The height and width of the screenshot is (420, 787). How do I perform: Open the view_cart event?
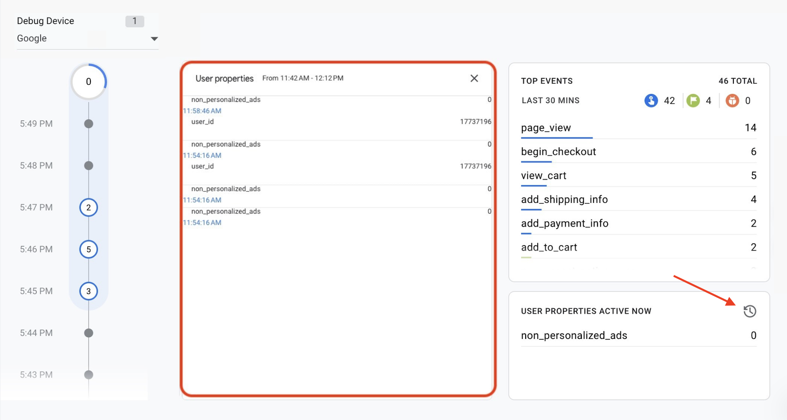(544, 176)
